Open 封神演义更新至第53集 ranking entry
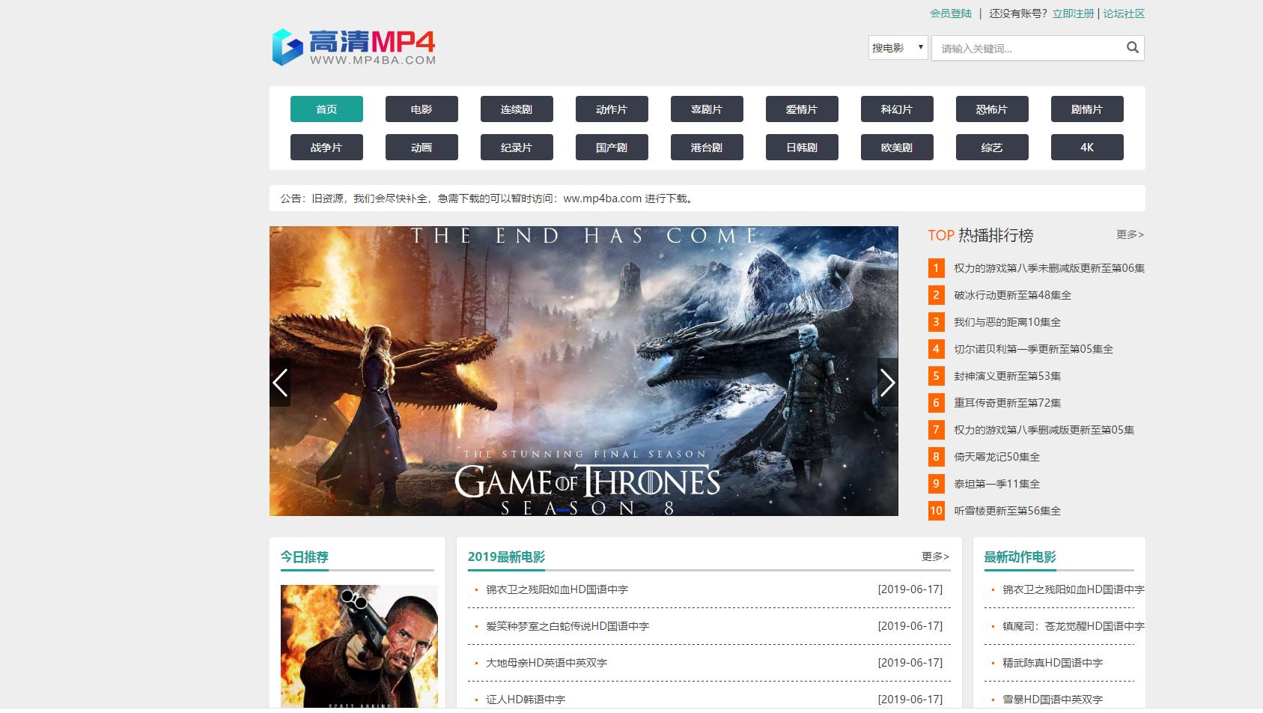 pos(1007,376)
